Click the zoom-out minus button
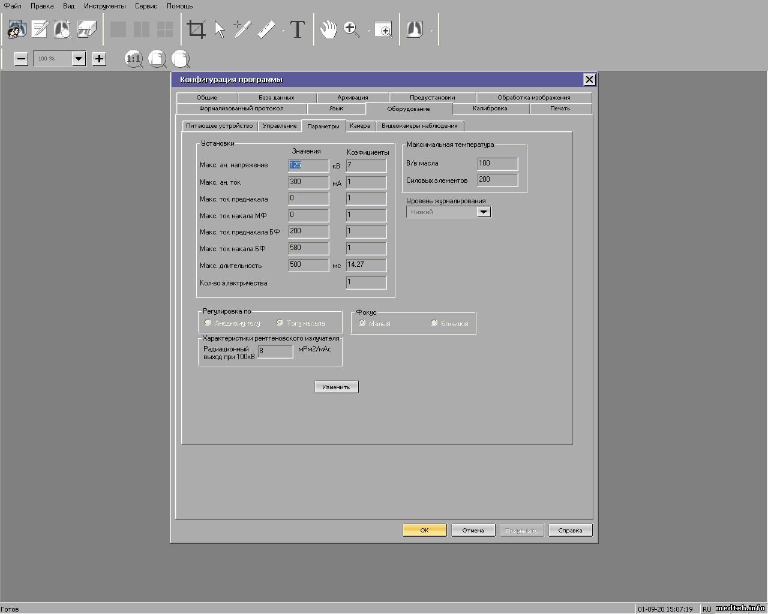Viewport: 768px width, 614px height. point(21,59)
